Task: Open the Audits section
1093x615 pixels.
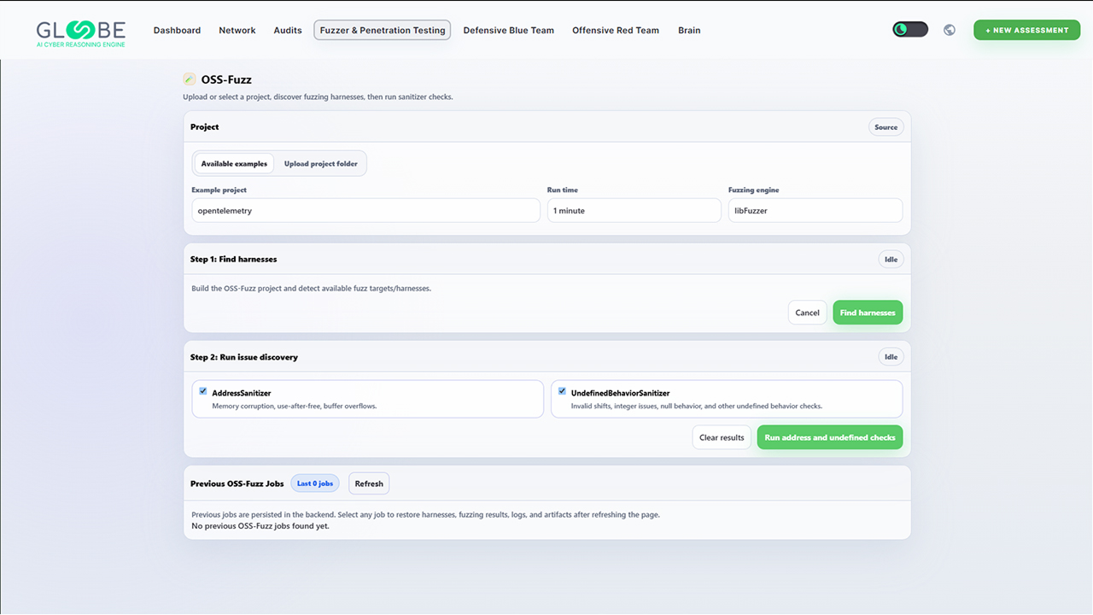Action: (x=288, y=30)
